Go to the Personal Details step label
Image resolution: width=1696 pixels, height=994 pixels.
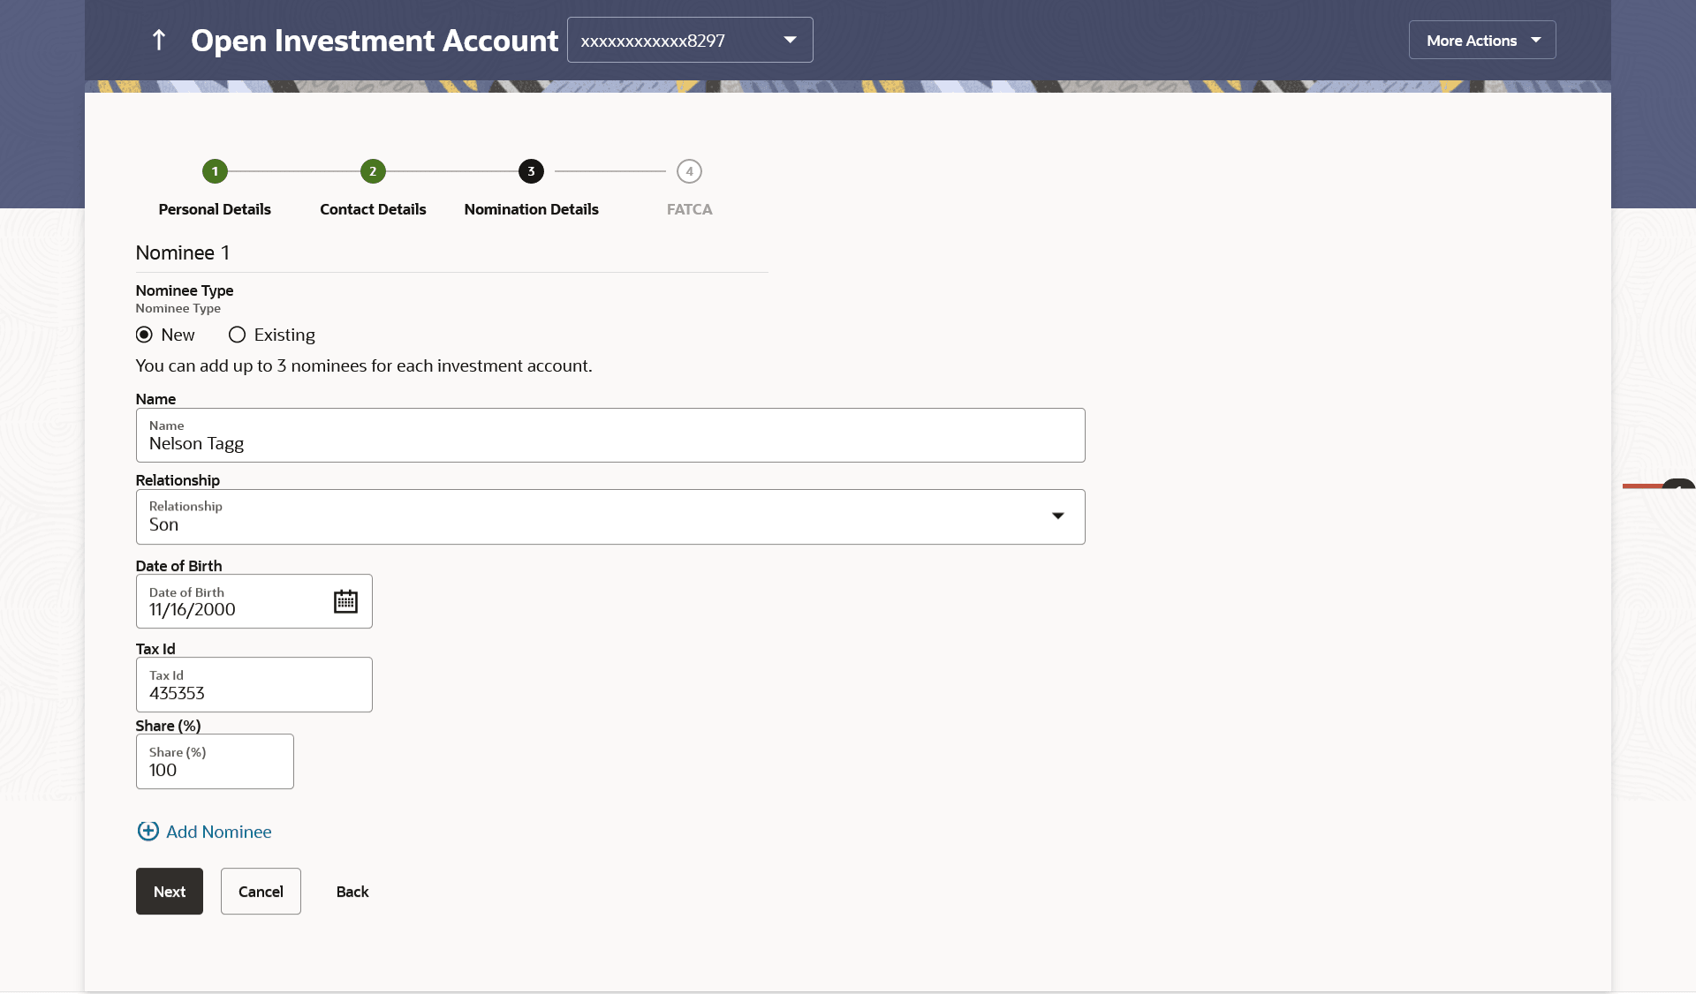click(x=215, y=209)
